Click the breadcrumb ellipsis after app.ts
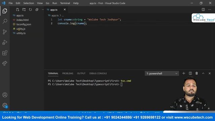The height and width of the screenshot is (121, 215). pyautogui.click(x=63, y=16)
